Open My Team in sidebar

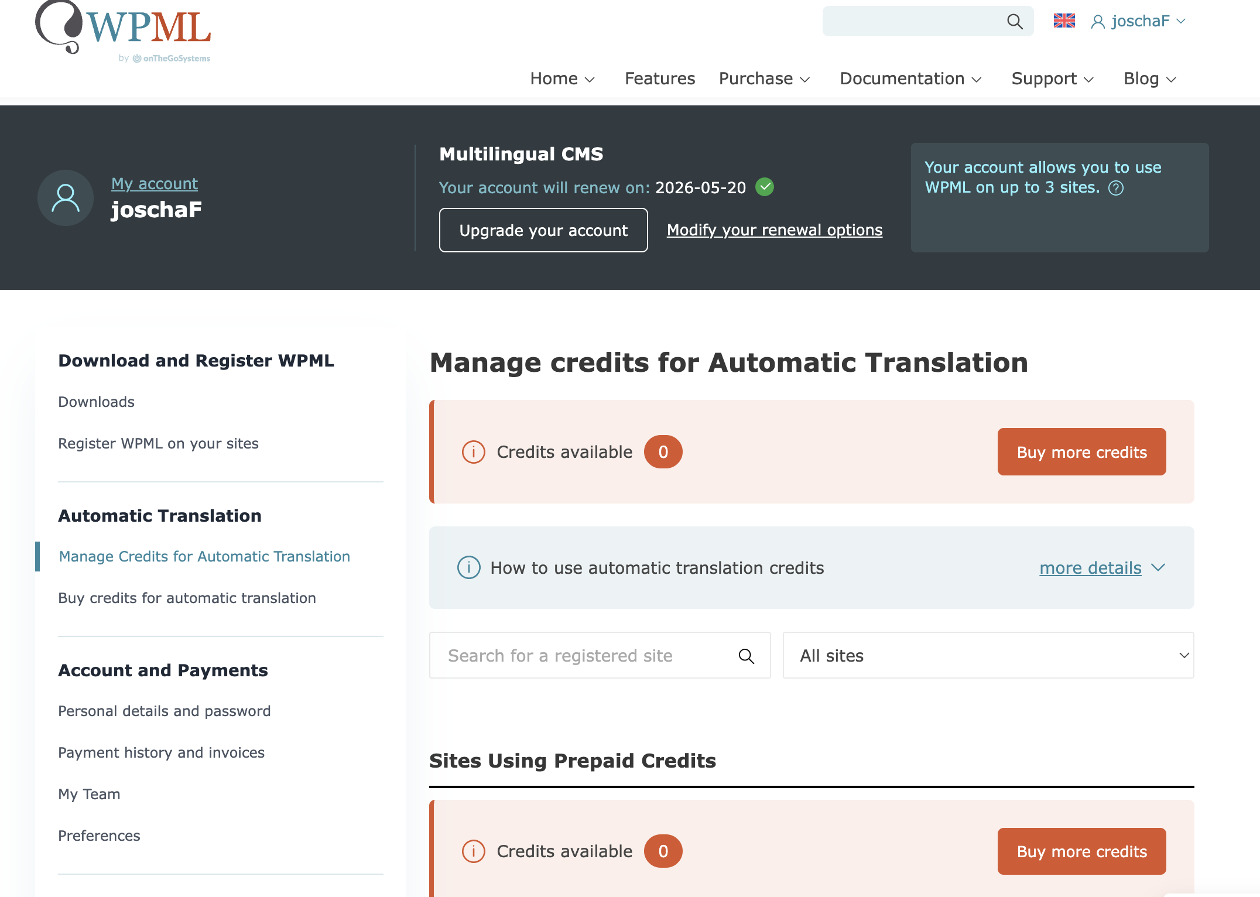pos(89,794)
